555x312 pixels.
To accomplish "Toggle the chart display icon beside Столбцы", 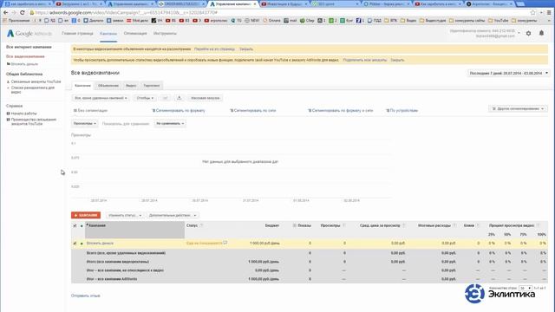I will tap(165, 98).
